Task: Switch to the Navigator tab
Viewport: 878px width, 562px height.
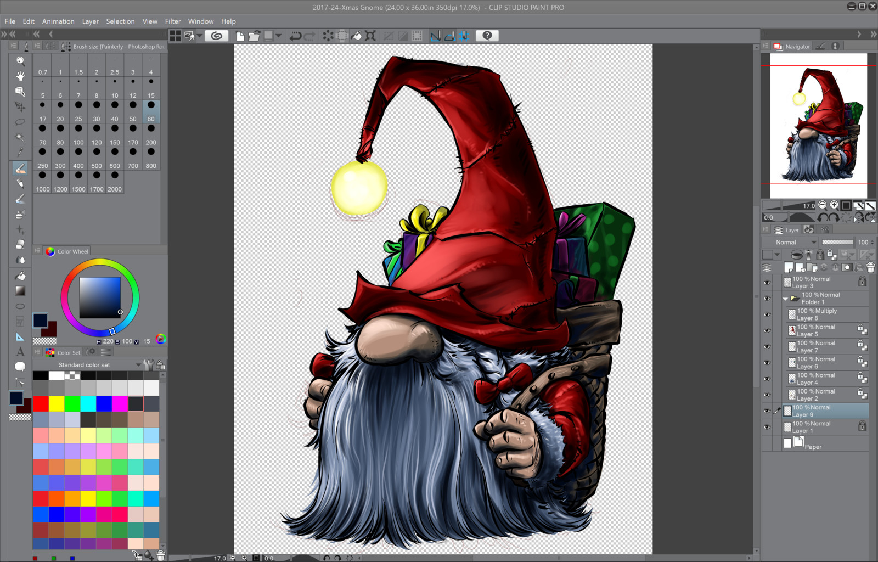Action: (x=792, y=47)
